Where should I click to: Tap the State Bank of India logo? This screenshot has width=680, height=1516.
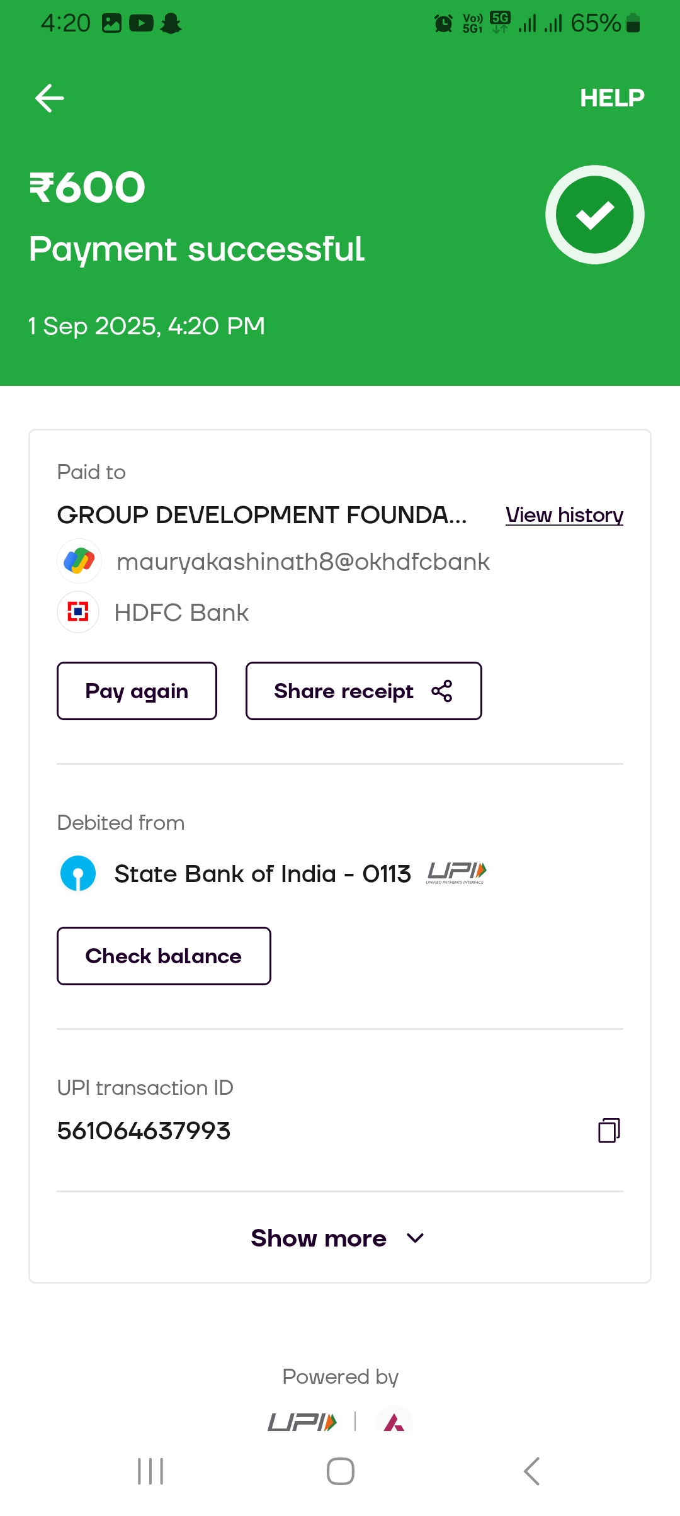[78, 873]
